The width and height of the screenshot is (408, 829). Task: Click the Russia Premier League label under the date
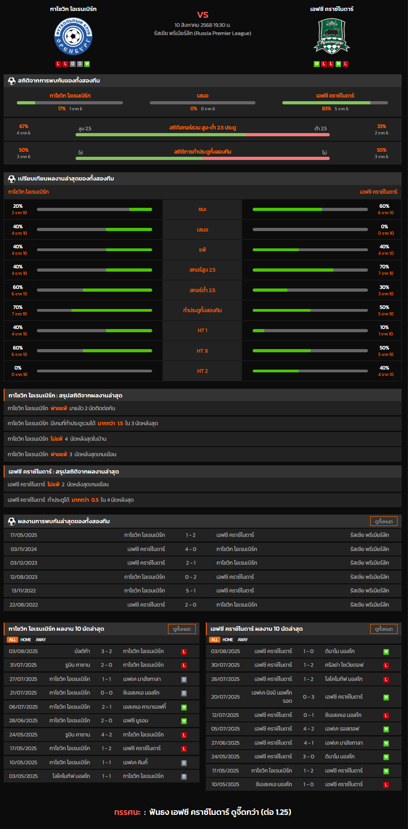(203, 33)
